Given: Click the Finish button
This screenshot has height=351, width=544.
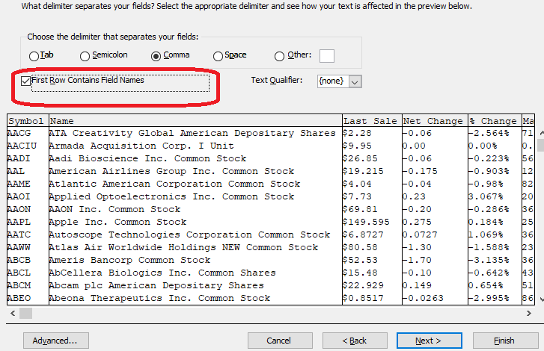Looking at the screenshot, I should (506, 341).
